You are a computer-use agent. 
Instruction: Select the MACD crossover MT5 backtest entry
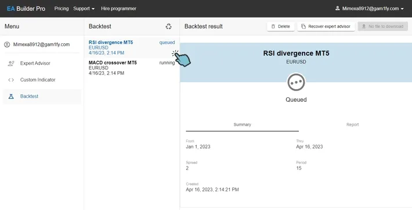pos(132,68)
